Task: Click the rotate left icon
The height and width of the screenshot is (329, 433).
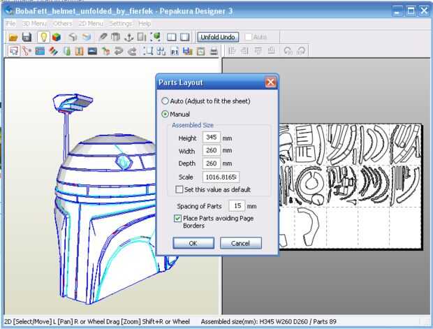Action: [288, 51]
